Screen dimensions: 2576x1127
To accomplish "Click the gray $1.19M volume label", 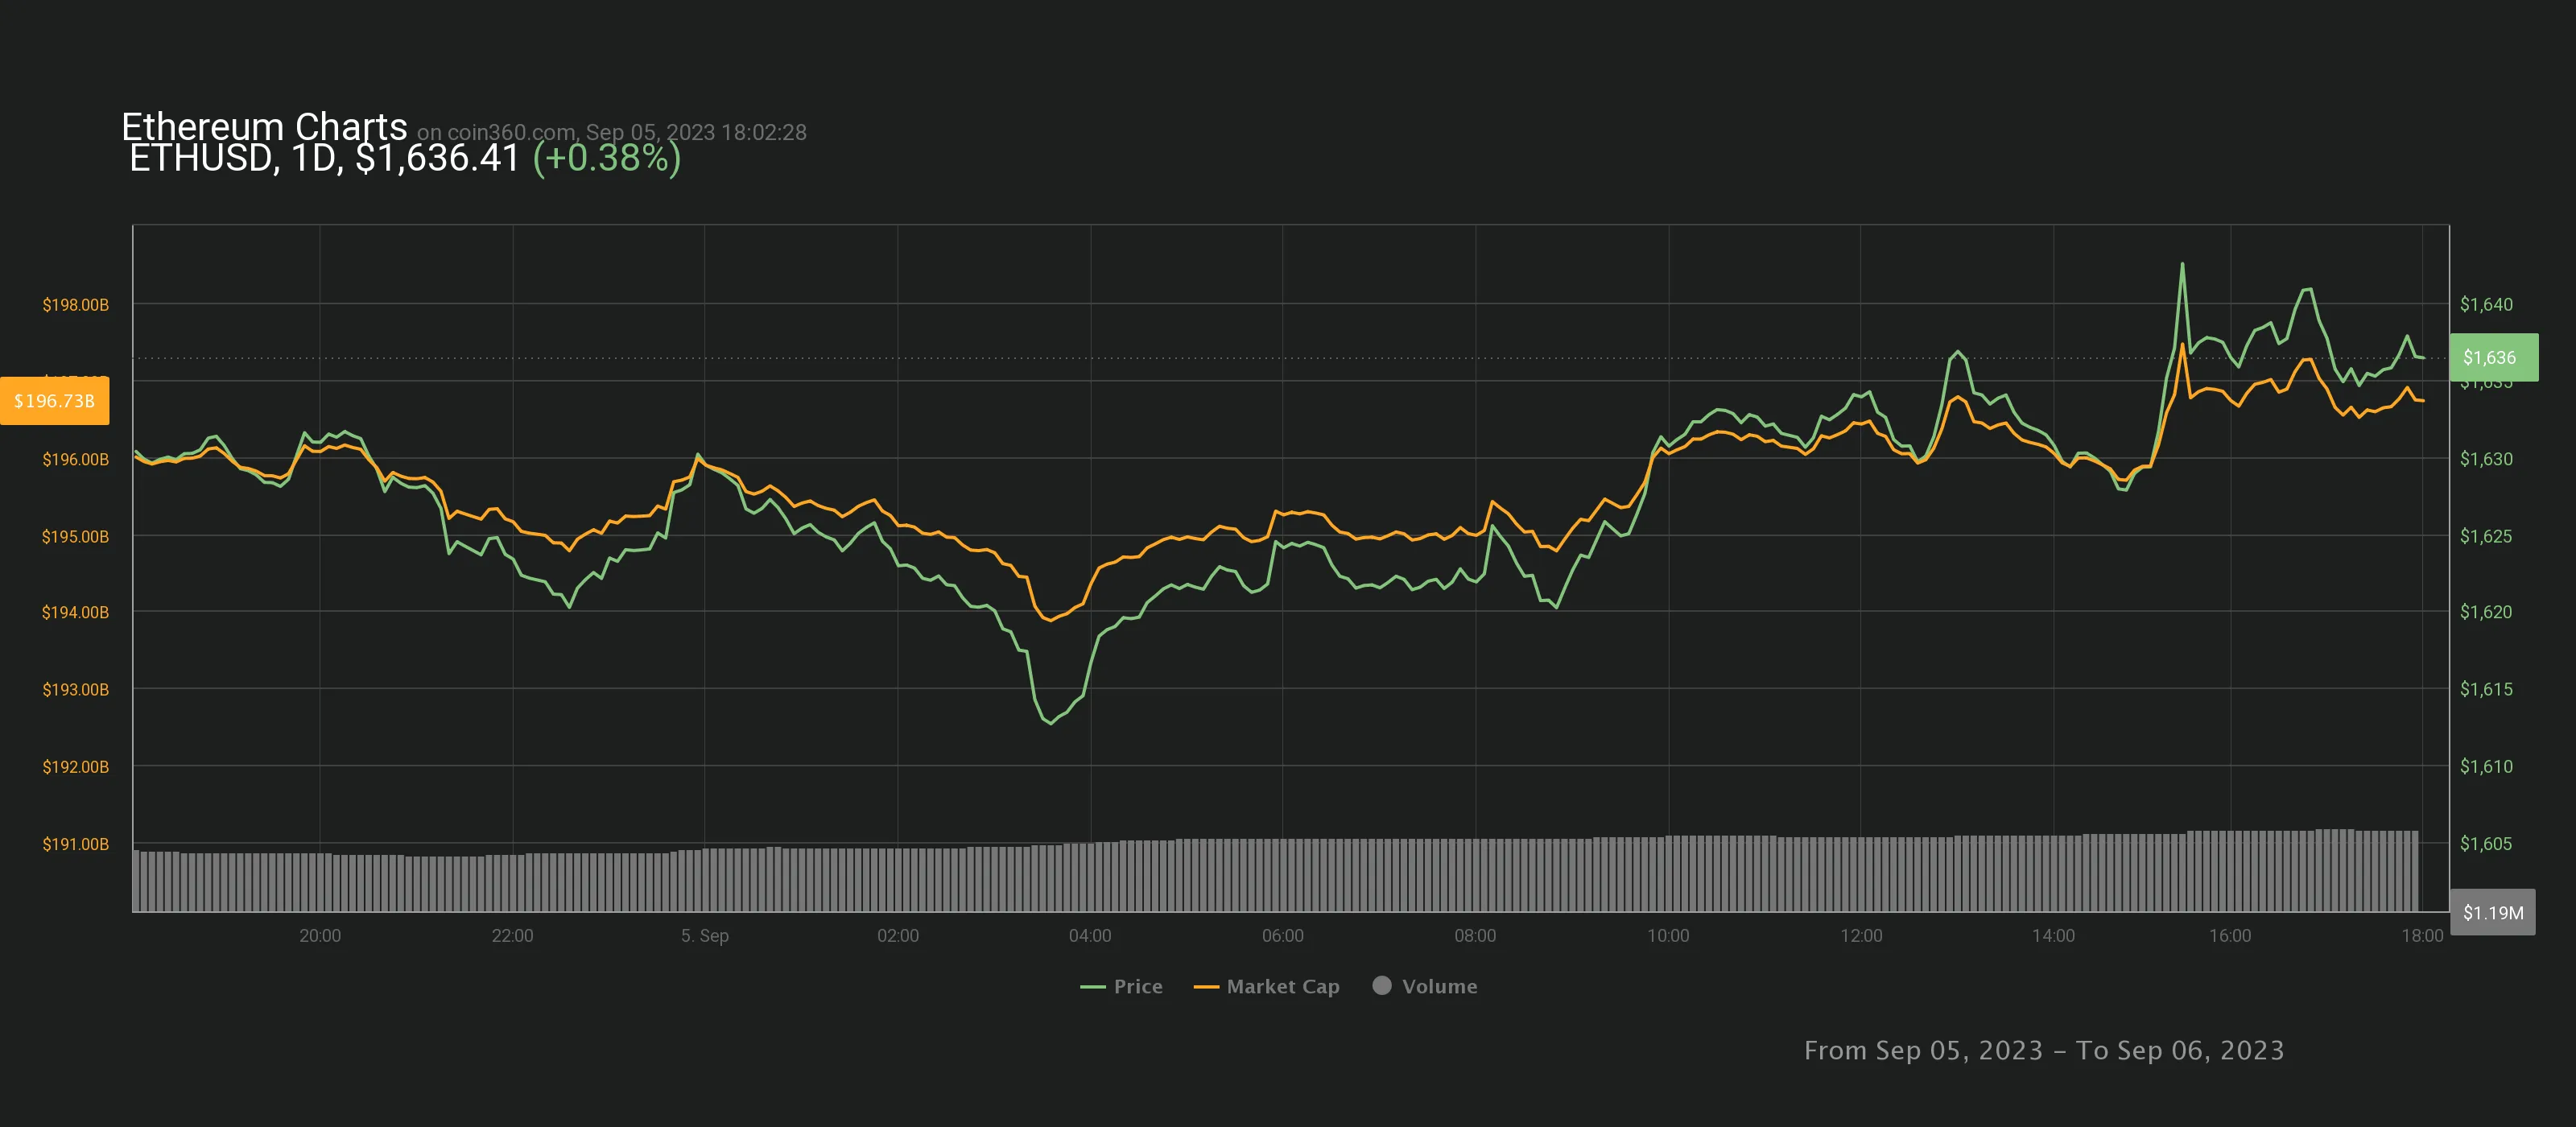I will pos(2492,912).
